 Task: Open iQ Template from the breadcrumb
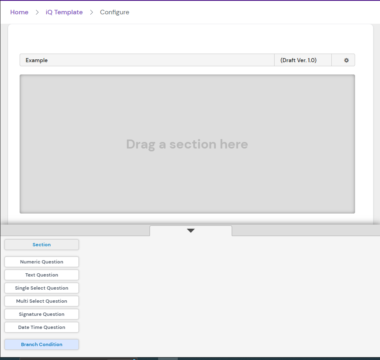tap(64, 12)
